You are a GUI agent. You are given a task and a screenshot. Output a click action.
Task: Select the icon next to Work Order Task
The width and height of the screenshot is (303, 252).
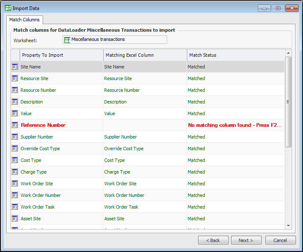(x=15, y=207)
